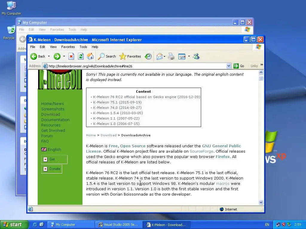306x229 pixels.
Task: Click the network computers tray icon
Action: click(x=278, y=225)
